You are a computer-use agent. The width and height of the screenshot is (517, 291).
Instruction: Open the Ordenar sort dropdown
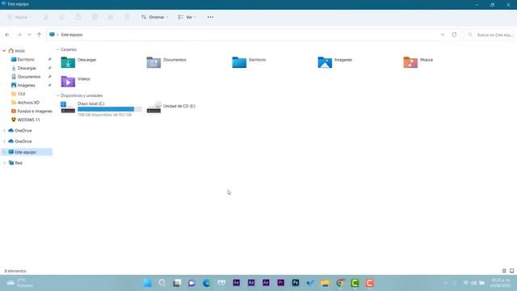coord(154,17)
